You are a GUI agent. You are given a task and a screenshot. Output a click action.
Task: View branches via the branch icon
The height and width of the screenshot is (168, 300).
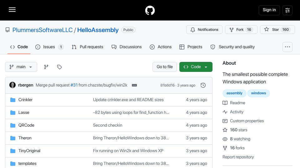[x=46, y=67]
